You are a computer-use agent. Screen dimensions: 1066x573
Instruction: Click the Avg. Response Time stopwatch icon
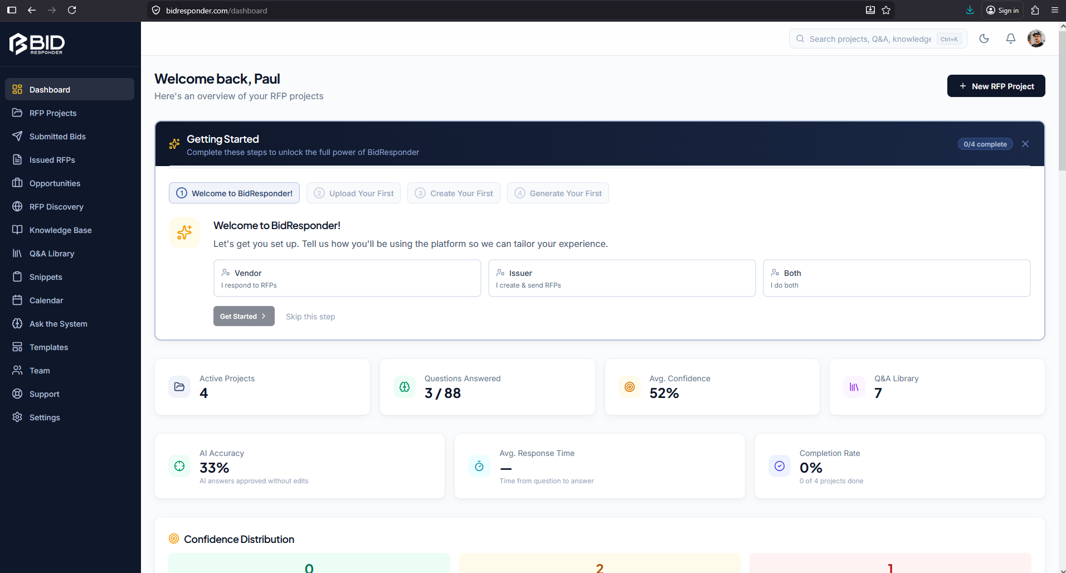(x=479, y=466)
